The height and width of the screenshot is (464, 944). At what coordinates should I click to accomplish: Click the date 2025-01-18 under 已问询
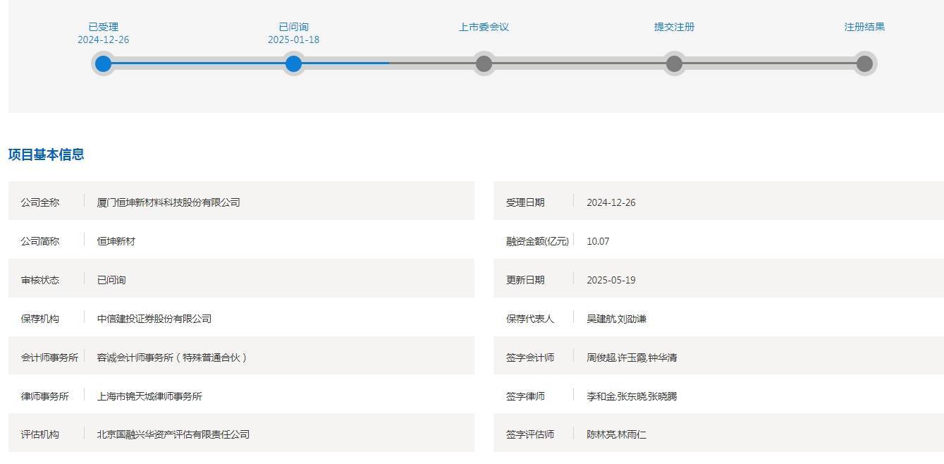(293, 40)
